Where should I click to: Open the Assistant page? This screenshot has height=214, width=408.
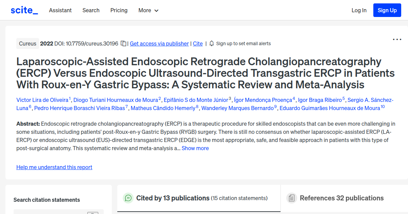coord(60,10)
